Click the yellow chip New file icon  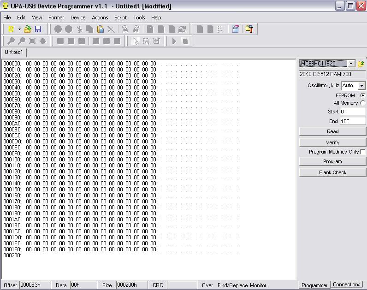click(11, 29)
